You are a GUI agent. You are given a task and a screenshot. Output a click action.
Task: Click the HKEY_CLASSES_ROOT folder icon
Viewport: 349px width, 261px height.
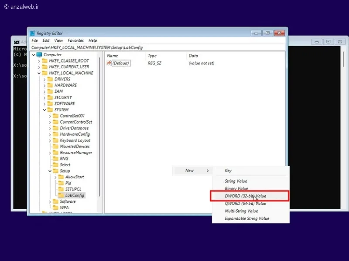[x=44, y=61]
